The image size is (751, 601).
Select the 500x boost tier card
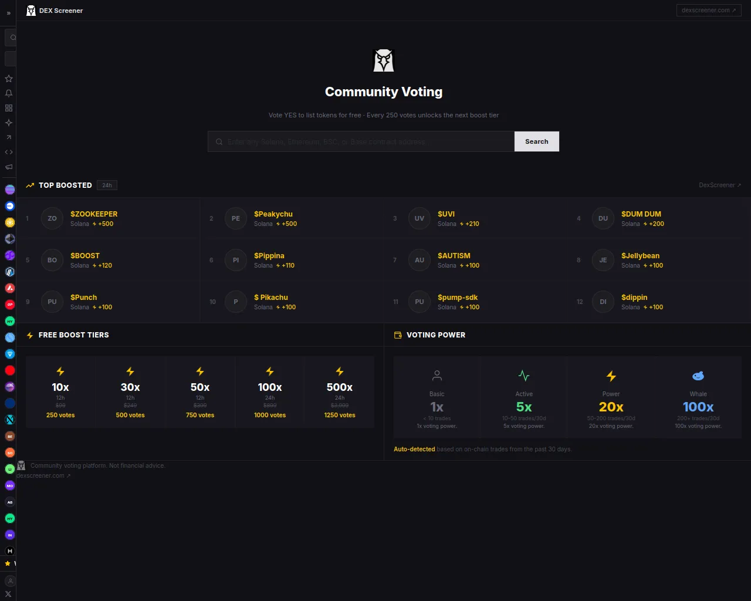click(340, 392)
